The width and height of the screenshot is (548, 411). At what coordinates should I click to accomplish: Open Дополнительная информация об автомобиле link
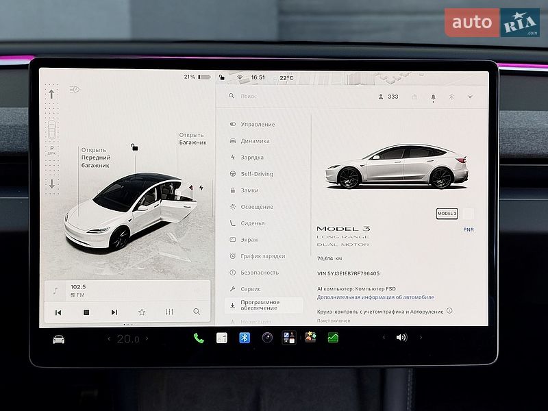(x=375, y=297)
